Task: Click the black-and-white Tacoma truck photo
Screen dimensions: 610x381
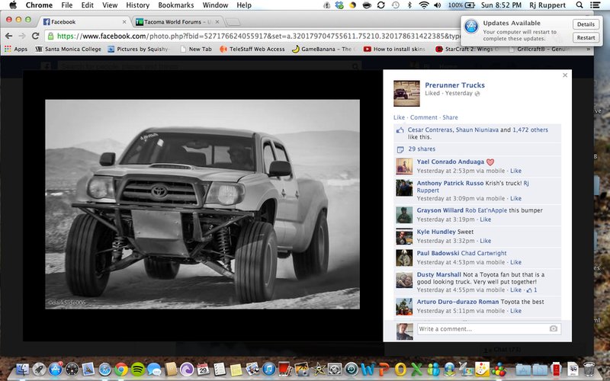Action: (x=202, y=204)
